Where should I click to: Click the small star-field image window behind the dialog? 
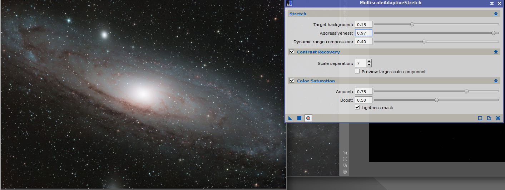(x=313, y=149)
